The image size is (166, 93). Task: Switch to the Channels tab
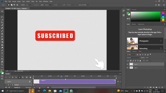134,51
